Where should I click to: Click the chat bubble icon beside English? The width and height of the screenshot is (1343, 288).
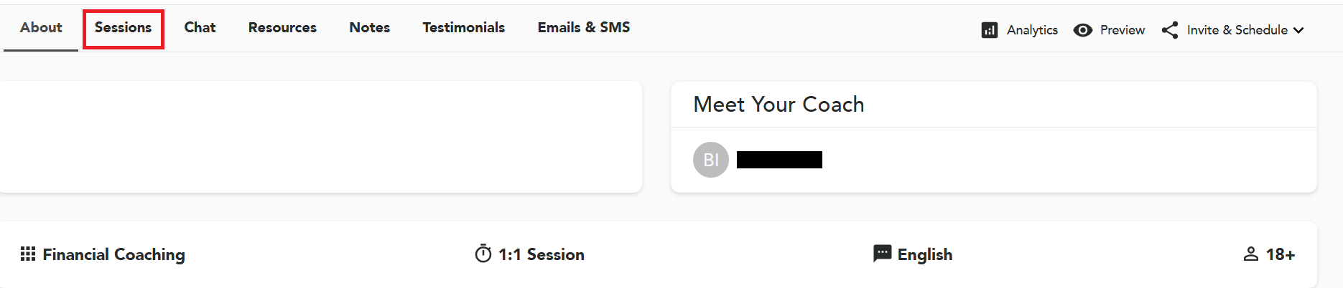[882, 254]
